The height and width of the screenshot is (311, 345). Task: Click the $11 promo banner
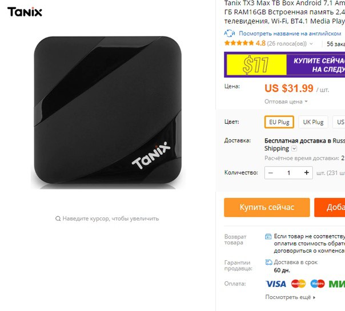point(284,64)
